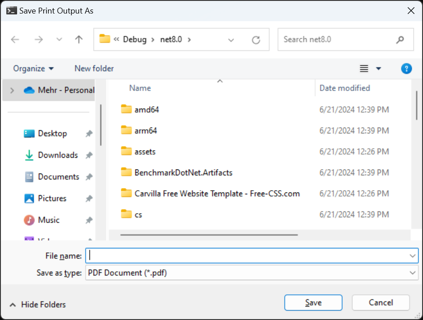Click the Up one level arrow
This screenshot has width=423, height=320.
(79, 40)
